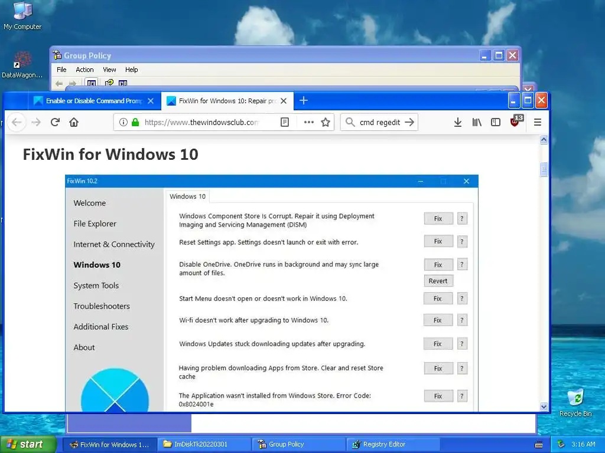The image size is (605, 453).
Task: Click the green padlock security icon
Action: pos(135,122)
